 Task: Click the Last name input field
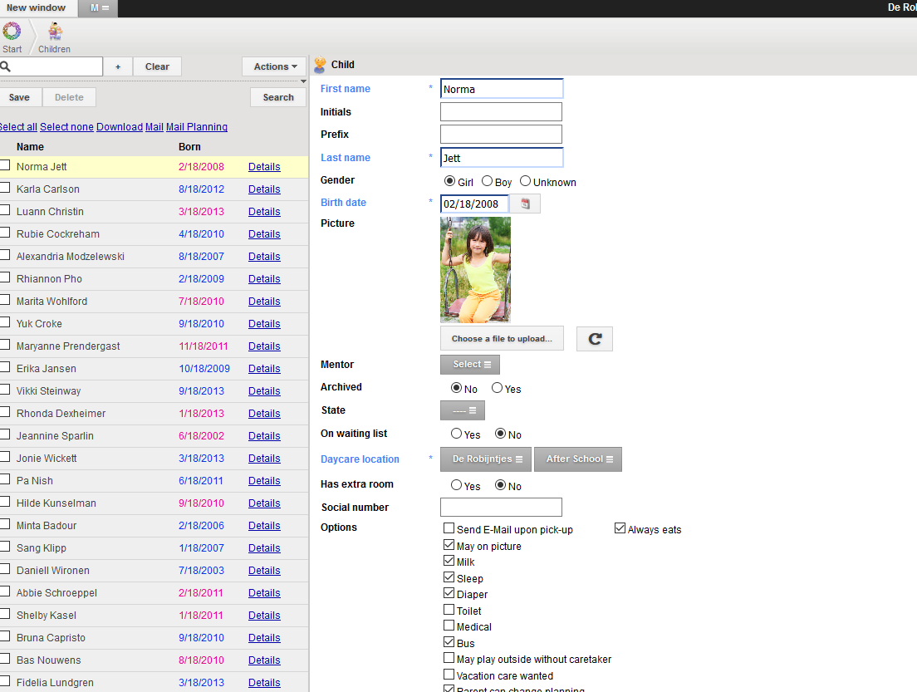tap(502, 157)
